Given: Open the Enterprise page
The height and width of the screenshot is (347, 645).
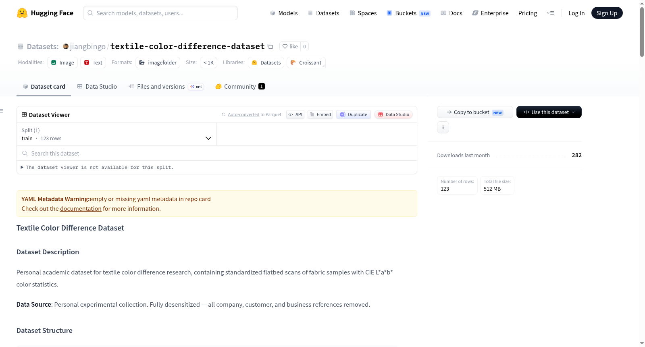Looking at the screenshot, I should (490, 13).
